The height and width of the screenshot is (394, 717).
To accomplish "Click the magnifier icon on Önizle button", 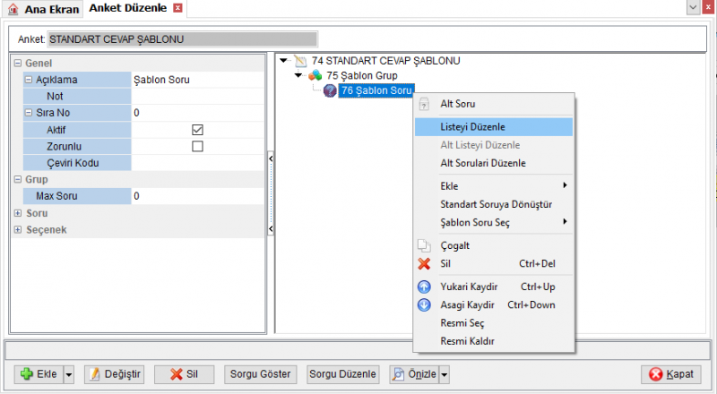I will click(399, 374).
